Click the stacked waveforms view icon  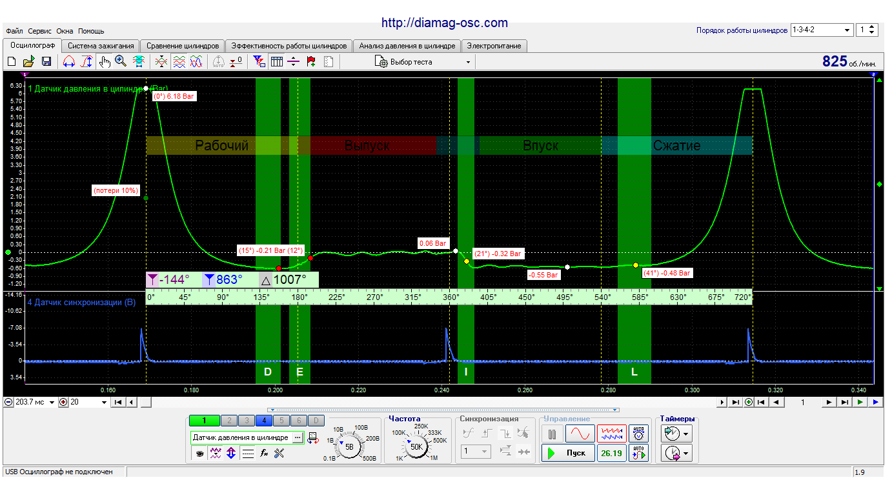[179, 62]
